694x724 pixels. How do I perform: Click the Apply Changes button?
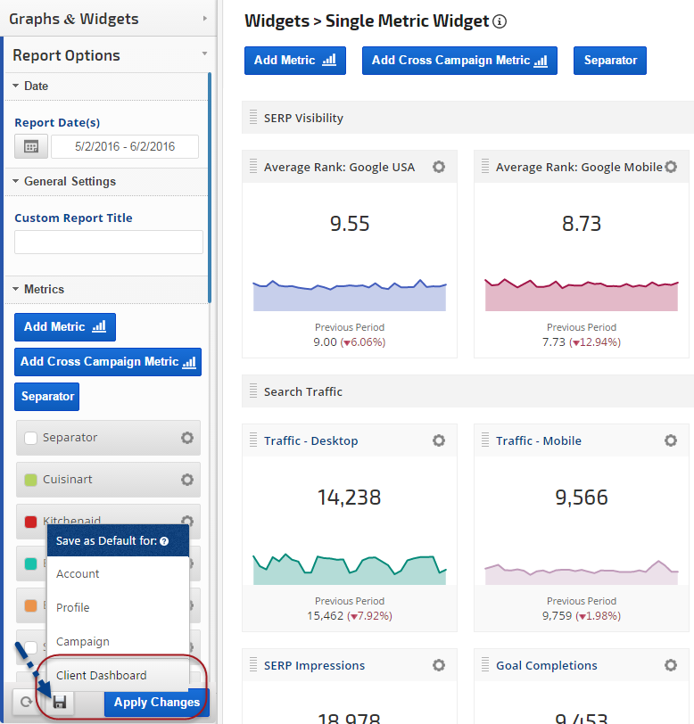point(156,703)
